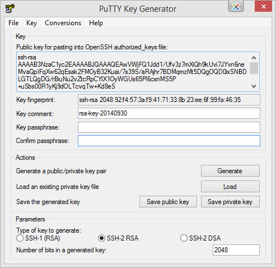Click the public key scrollbar thumb

click(254, 68)
